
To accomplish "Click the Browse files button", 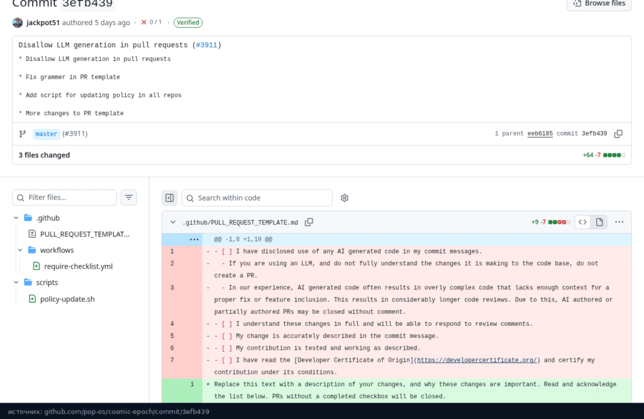I will point(599,4).
